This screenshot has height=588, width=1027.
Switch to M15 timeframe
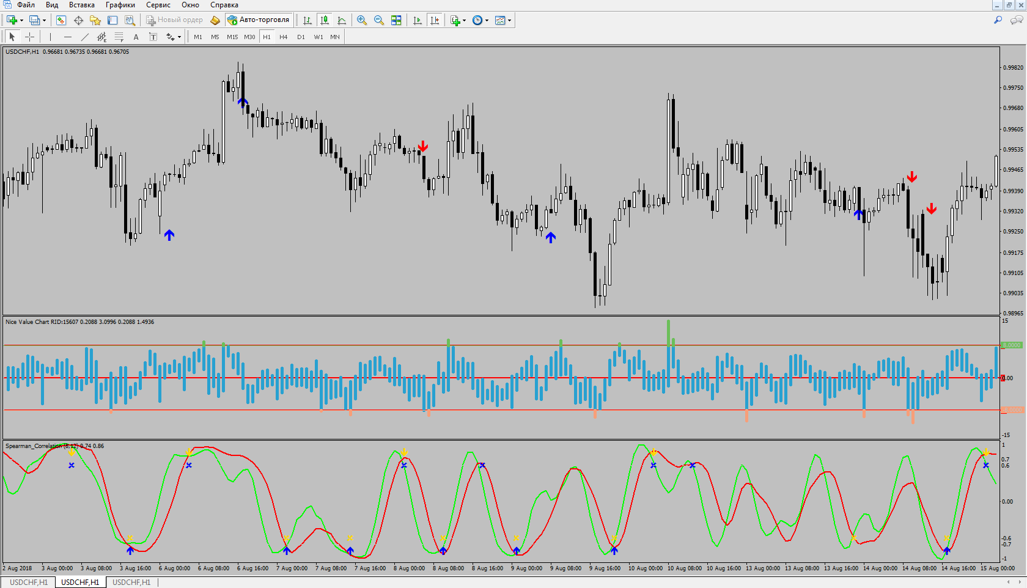pos(232,37)
